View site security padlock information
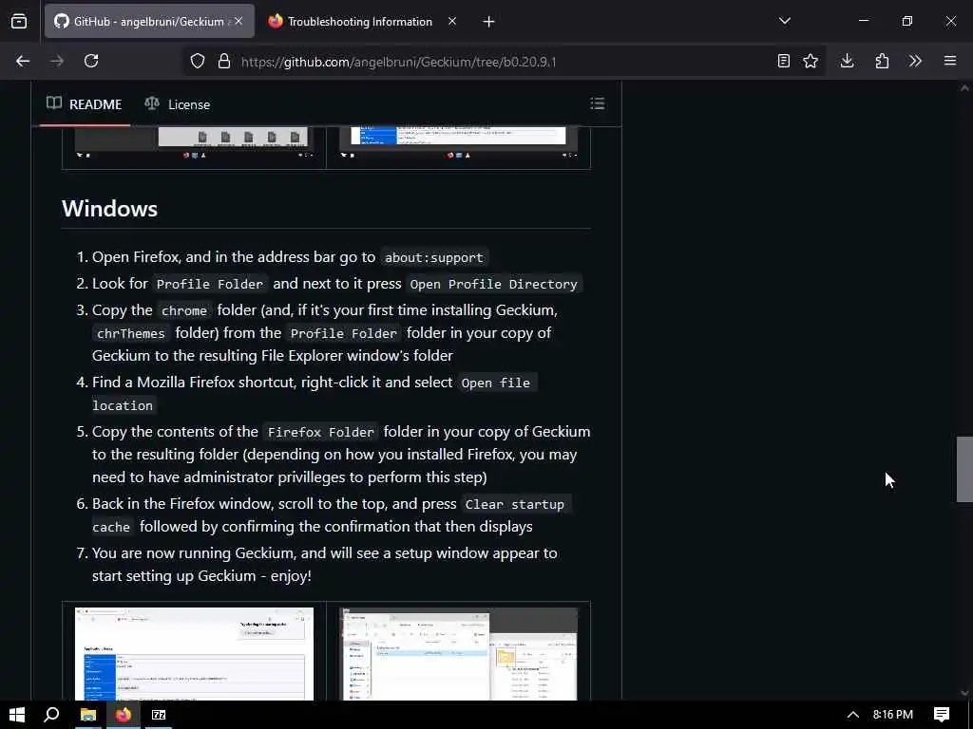This screenshot has height=729, width=973. 224,61
